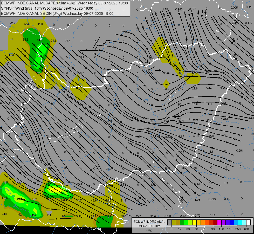Click the map value 111
Image resolution: width=254 pixels, height=234 pixels.
[x=49, y=216]
